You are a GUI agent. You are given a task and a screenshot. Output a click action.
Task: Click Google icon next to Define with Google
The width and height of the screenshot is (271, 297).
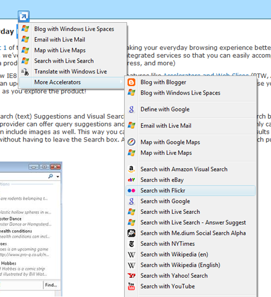(x=131, y=109)
